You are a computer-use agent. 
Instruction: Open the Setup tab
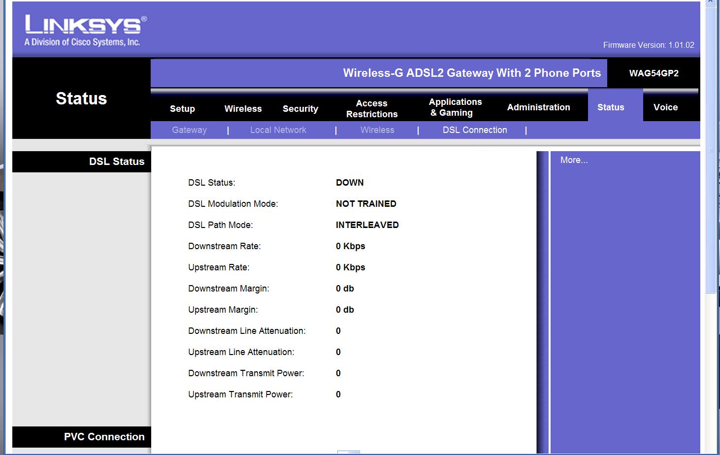pyautogui.click(x=182, y=109)
